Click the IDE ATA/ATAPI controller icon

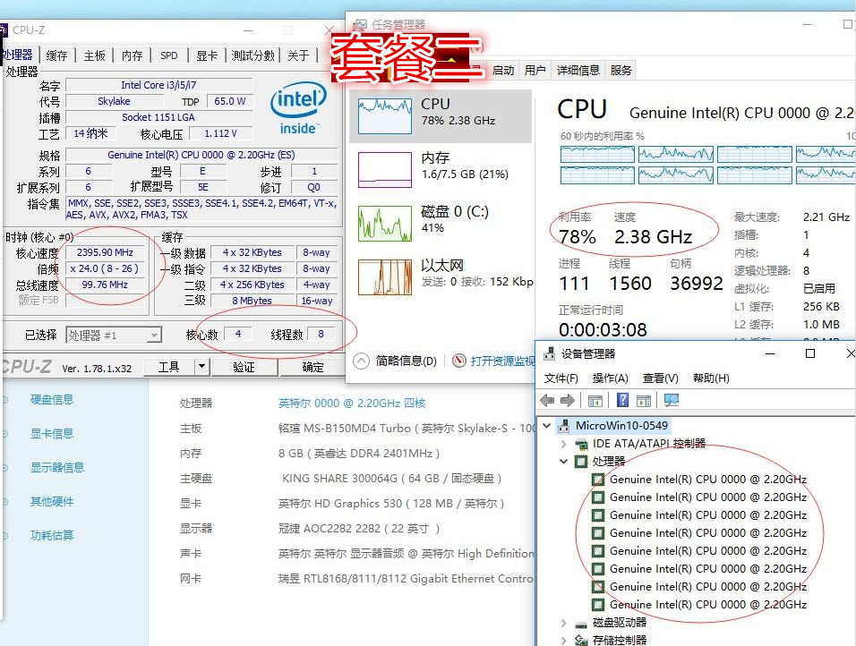tap(581, 444)
